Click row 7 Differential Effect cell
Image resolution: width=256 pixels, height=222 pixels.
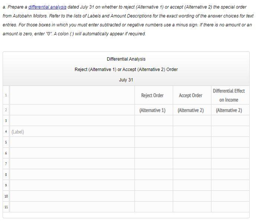pos(230,164)
